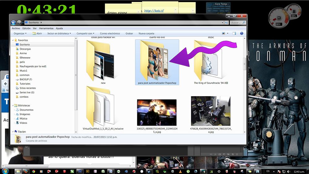Open the address bar history dropdown
Image resolution: width=309 pixels, height=174 pixels.
[222, 23]
